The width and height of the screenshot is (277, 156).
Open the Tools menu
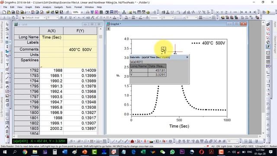coord(68,7)
